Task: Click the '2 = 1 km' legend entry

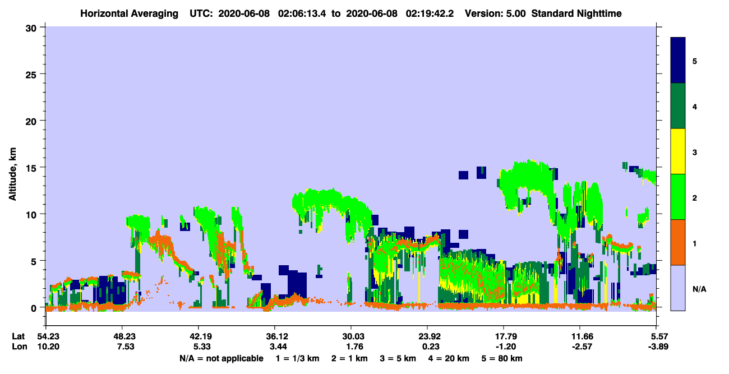Action: 350,358
